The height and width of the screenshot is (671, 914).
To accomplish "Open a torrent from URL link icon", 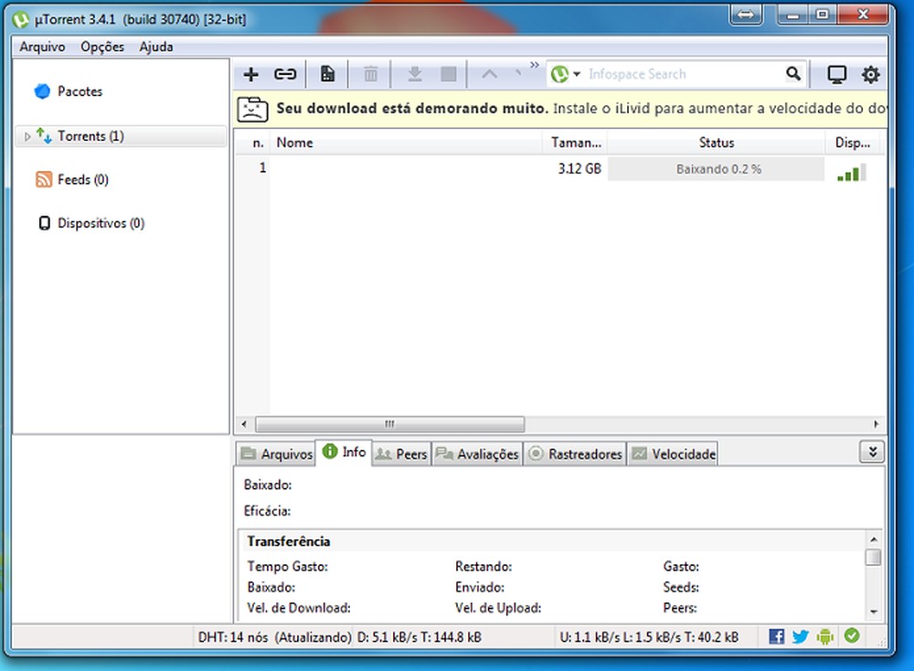I will [285, 74].
